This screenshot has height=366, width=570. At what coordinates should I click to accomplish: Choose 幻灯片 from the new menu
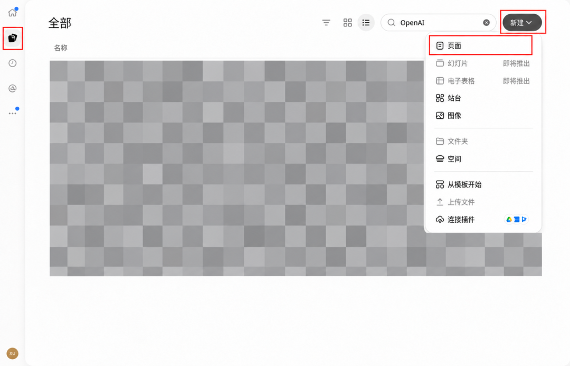tap(483, 63)
